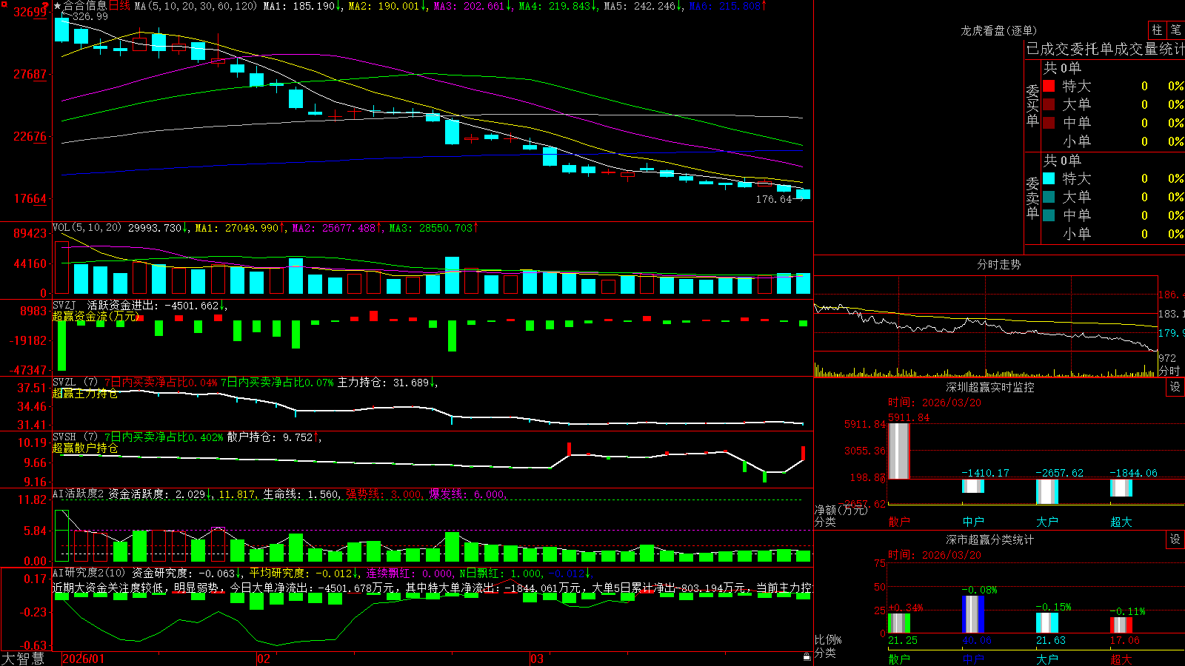Click the 5911.84 value above 散户 bar

pyautogui.click(x=909, y=417)
